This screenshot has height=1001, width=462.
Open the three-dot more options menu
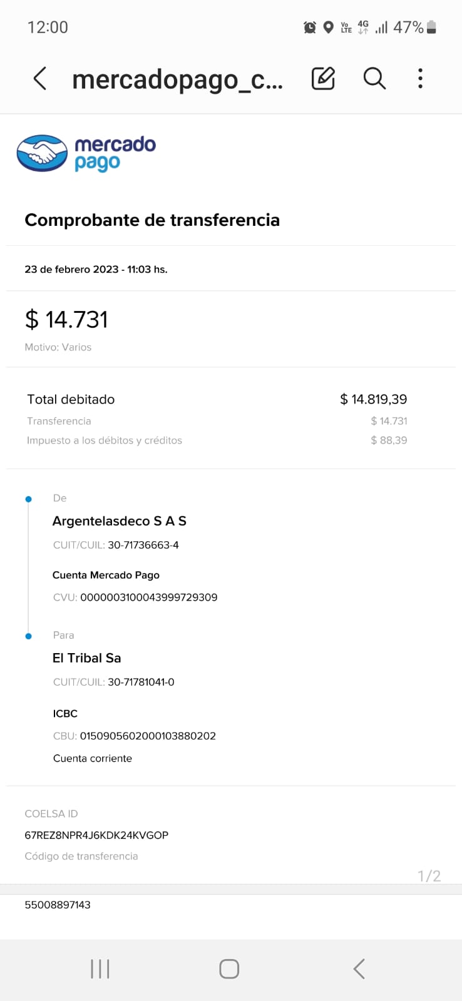pos(420,79)
